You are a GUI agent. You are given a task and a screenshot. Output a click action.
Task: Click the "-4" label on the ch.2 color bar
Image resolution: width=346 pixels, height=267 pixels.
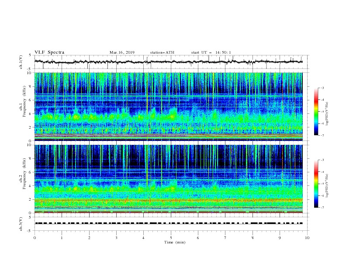coord(322,172)
